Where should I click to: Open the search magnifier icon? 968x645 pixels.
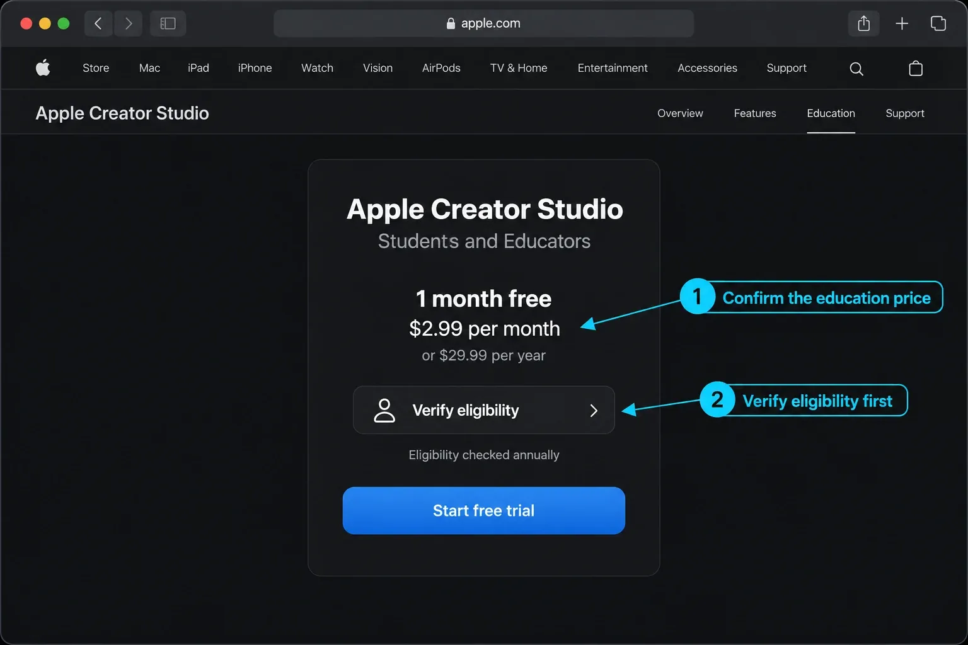(x=856, y=69)
